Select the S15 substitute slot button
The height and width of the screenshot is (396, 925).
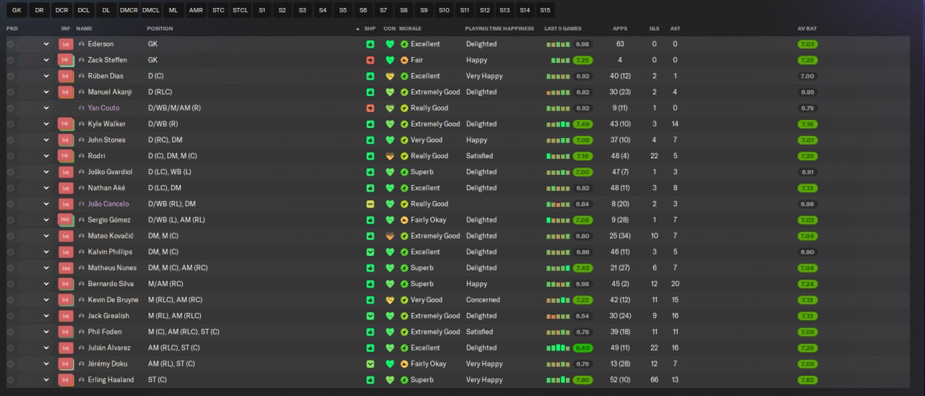tap(545, 10)
